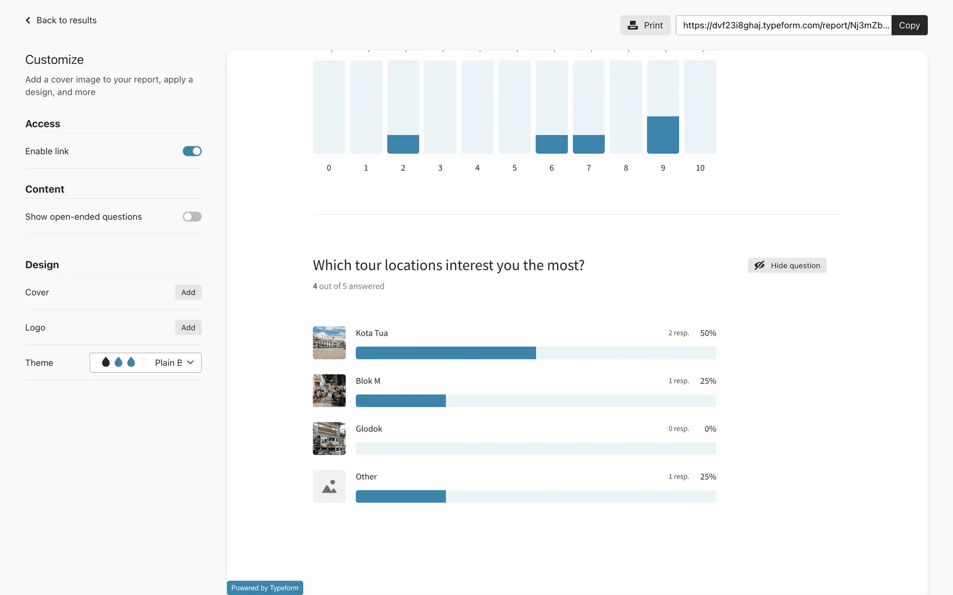This screenshot has width=953, height=595.
Task: Click the Other option placeholder image icon
Action: 329,486
